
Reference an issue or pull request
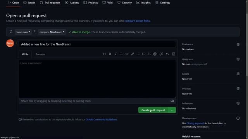(161, 54)
